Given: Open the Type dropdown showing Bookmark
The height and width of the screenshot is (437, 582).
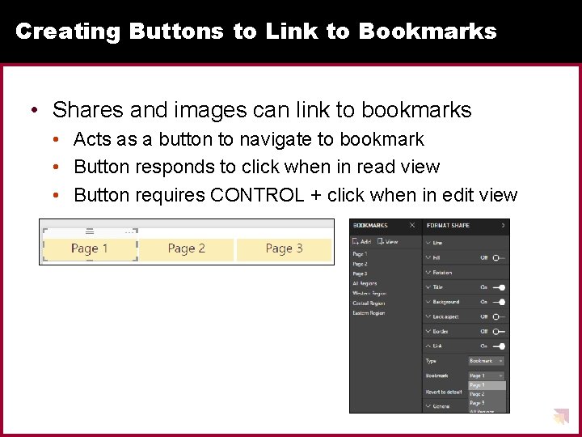Looking at the screenshot, I should point(487,361).
